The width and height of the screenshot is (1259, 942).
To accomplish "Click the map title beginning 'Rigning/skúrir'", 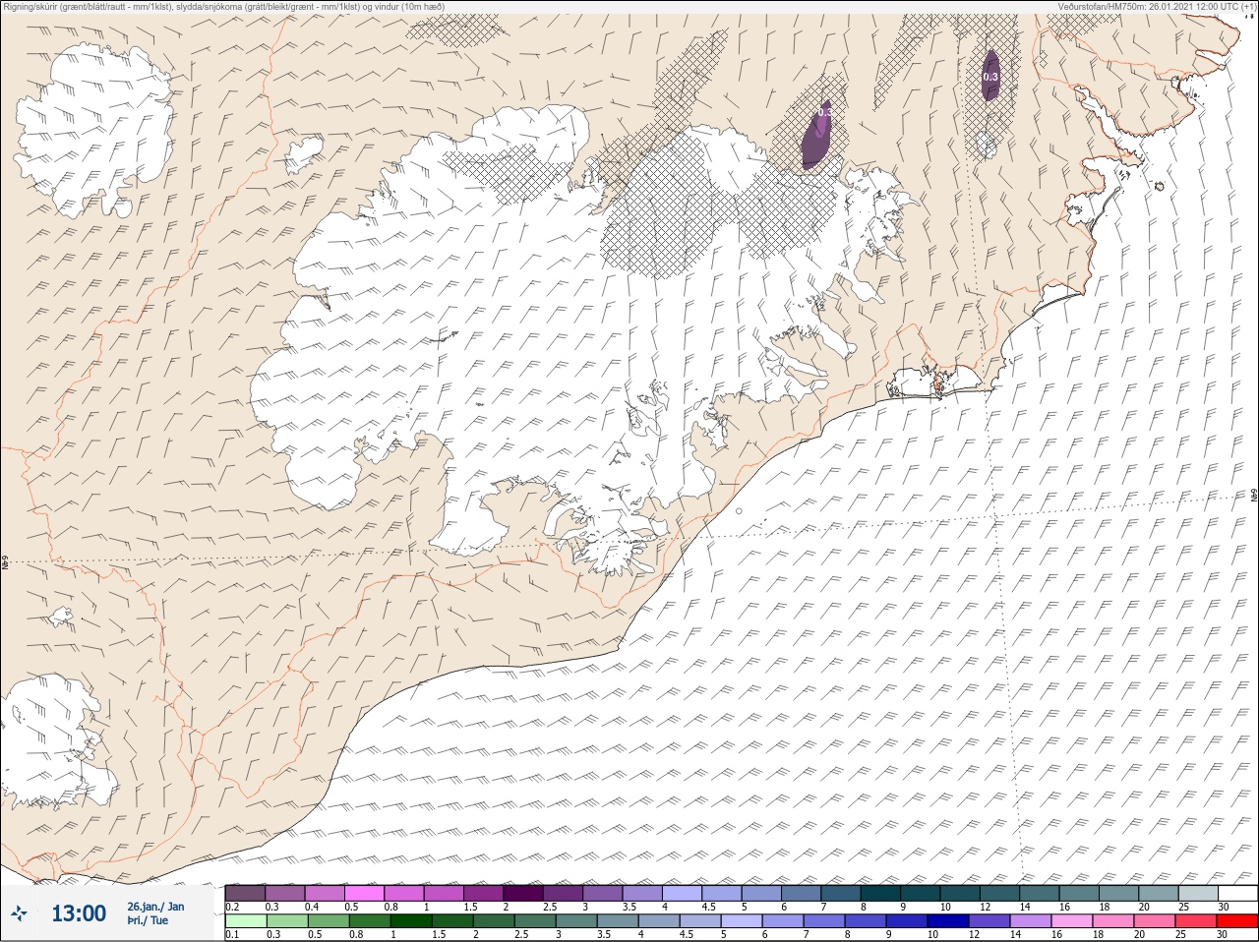I will click(223, 6).
